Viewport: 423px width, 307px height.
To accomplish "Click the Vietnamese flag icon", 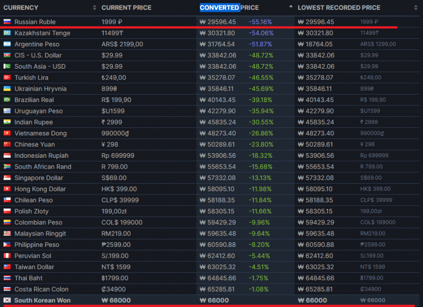I will point(7,133).
